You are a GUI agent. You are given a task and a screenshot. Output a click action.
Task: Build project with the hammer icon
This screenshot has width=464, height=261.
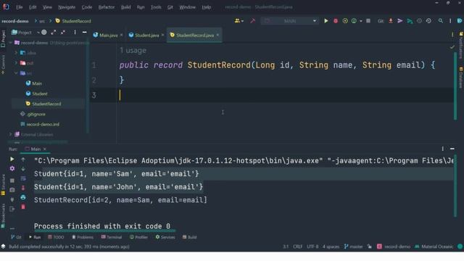252,21
